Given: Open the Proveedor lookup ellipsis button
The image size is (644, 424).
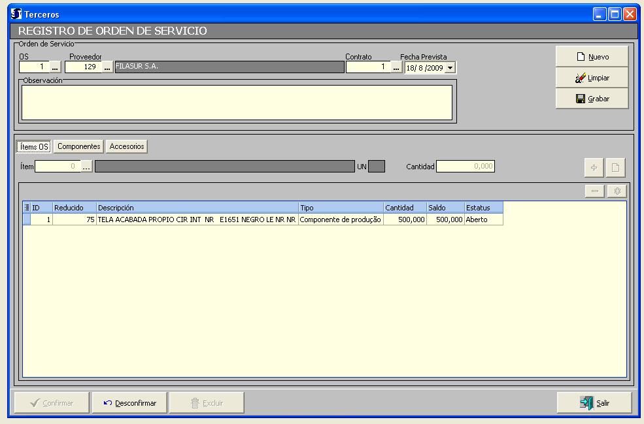Looking at the screenshot, I should coord(107,67).
